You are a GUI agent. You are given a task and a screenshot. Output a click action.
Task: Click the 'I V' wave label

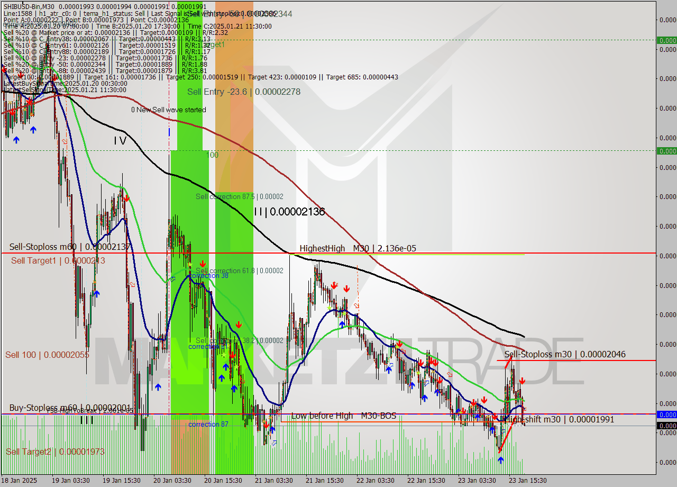120,141
